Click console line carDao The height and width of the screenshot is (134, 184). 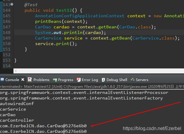pyautogui.click(x=8, y=115)
